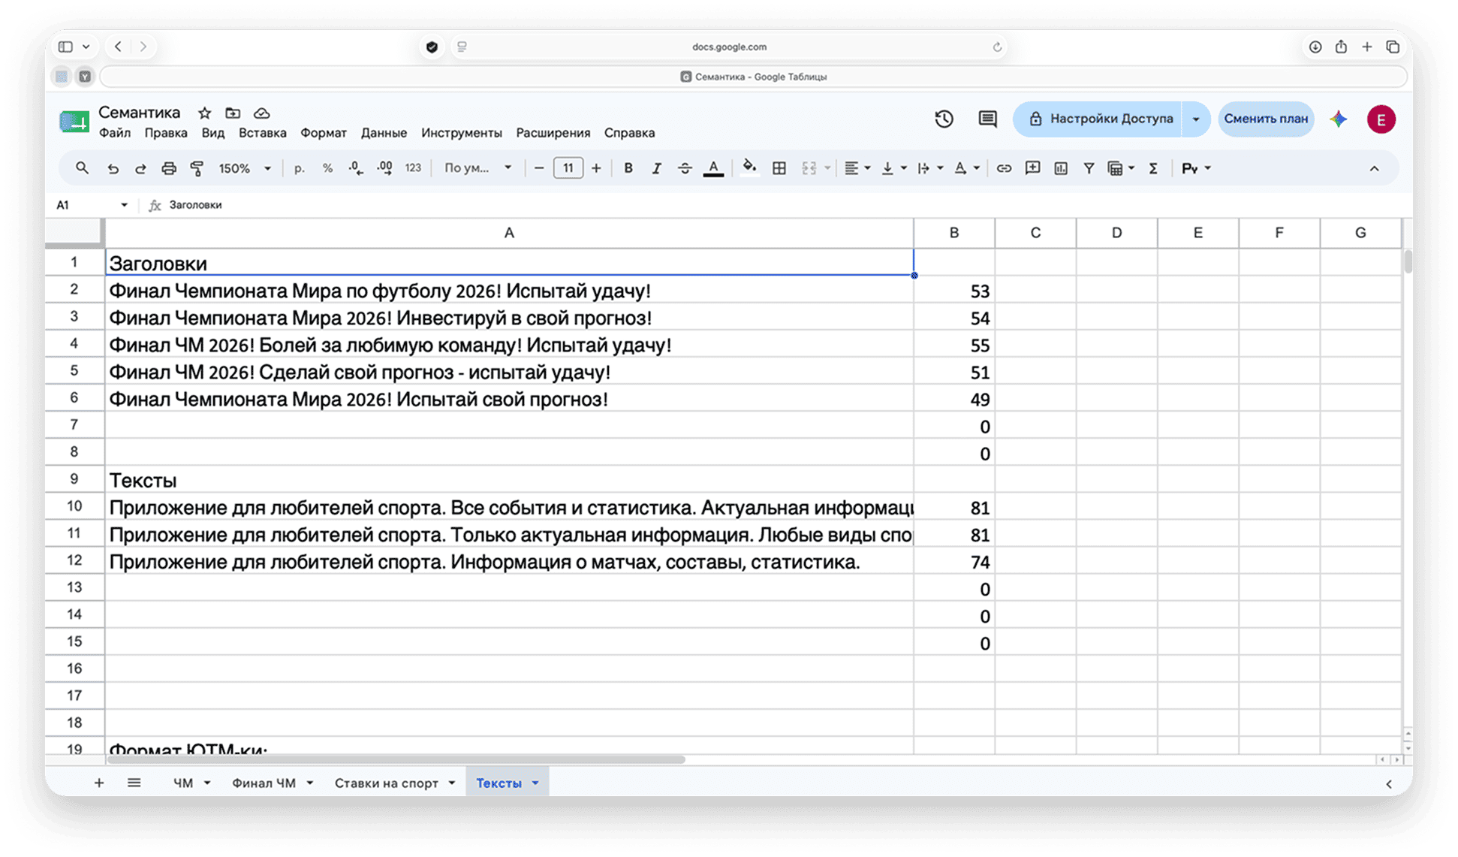The height and width of the screenshot is (857, 1458).
Task: Open the Вставка menu
Action: coord(262,133)
